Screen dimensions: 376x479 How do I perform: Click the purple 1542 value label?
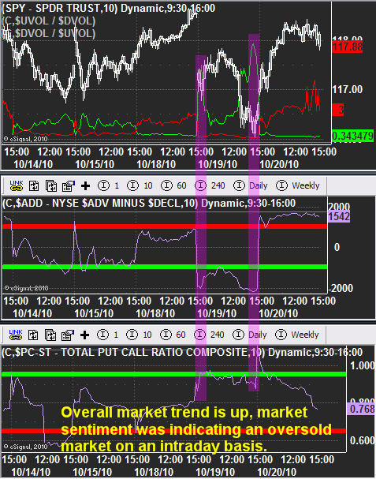[x=339, y=216]
